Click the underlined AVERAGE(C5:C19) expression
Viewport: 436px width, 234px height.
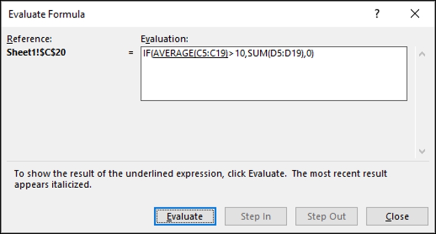click(190, 53)
